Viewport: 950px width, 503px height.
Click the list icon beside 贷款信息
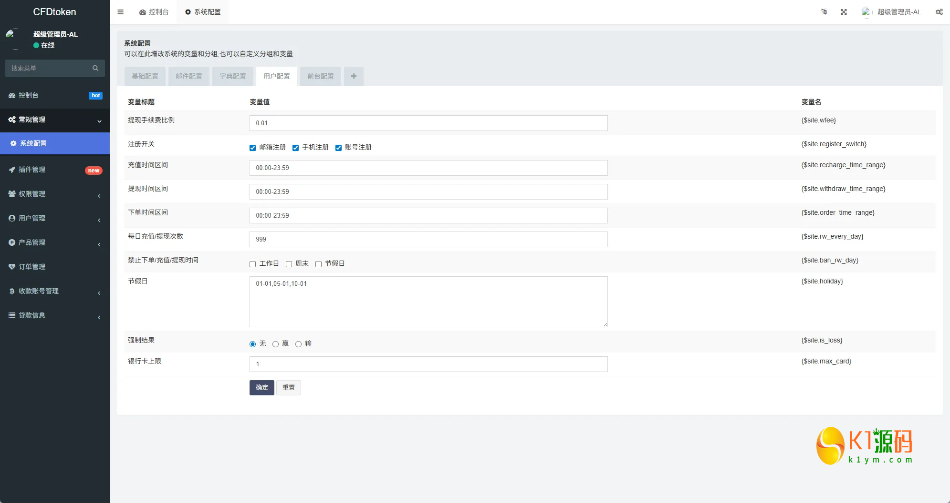coord(12,315)
